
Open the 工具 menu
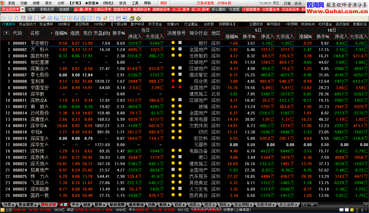tap(135, 3)
